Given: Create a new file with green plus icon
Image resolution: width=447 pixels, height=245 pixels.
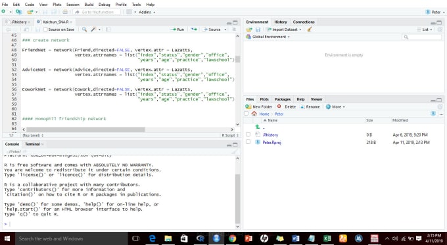Looking at the screenshot, I should (3, 12).
